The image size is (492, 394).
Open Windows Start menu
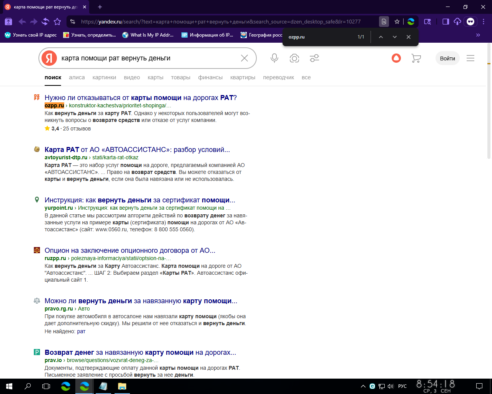(9, 386)
